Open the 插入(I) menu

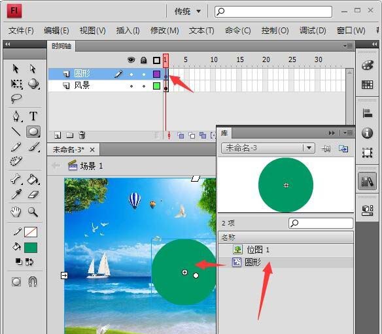tap(128, 31)
